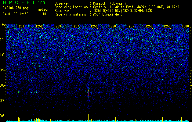Click the 1251 time marker
The width and height of the screenshot is (192, 122).
[21, 26]
